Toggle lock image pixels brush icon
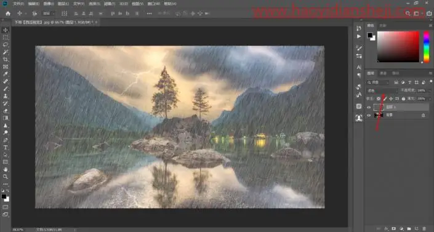Image resolution: width=434 pixels, height=232 pixels. click(385, 98)
